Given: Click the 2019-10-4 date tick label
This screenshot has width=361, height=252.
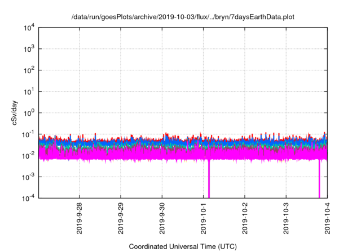Looking at the screenshot, I should 327,218.
